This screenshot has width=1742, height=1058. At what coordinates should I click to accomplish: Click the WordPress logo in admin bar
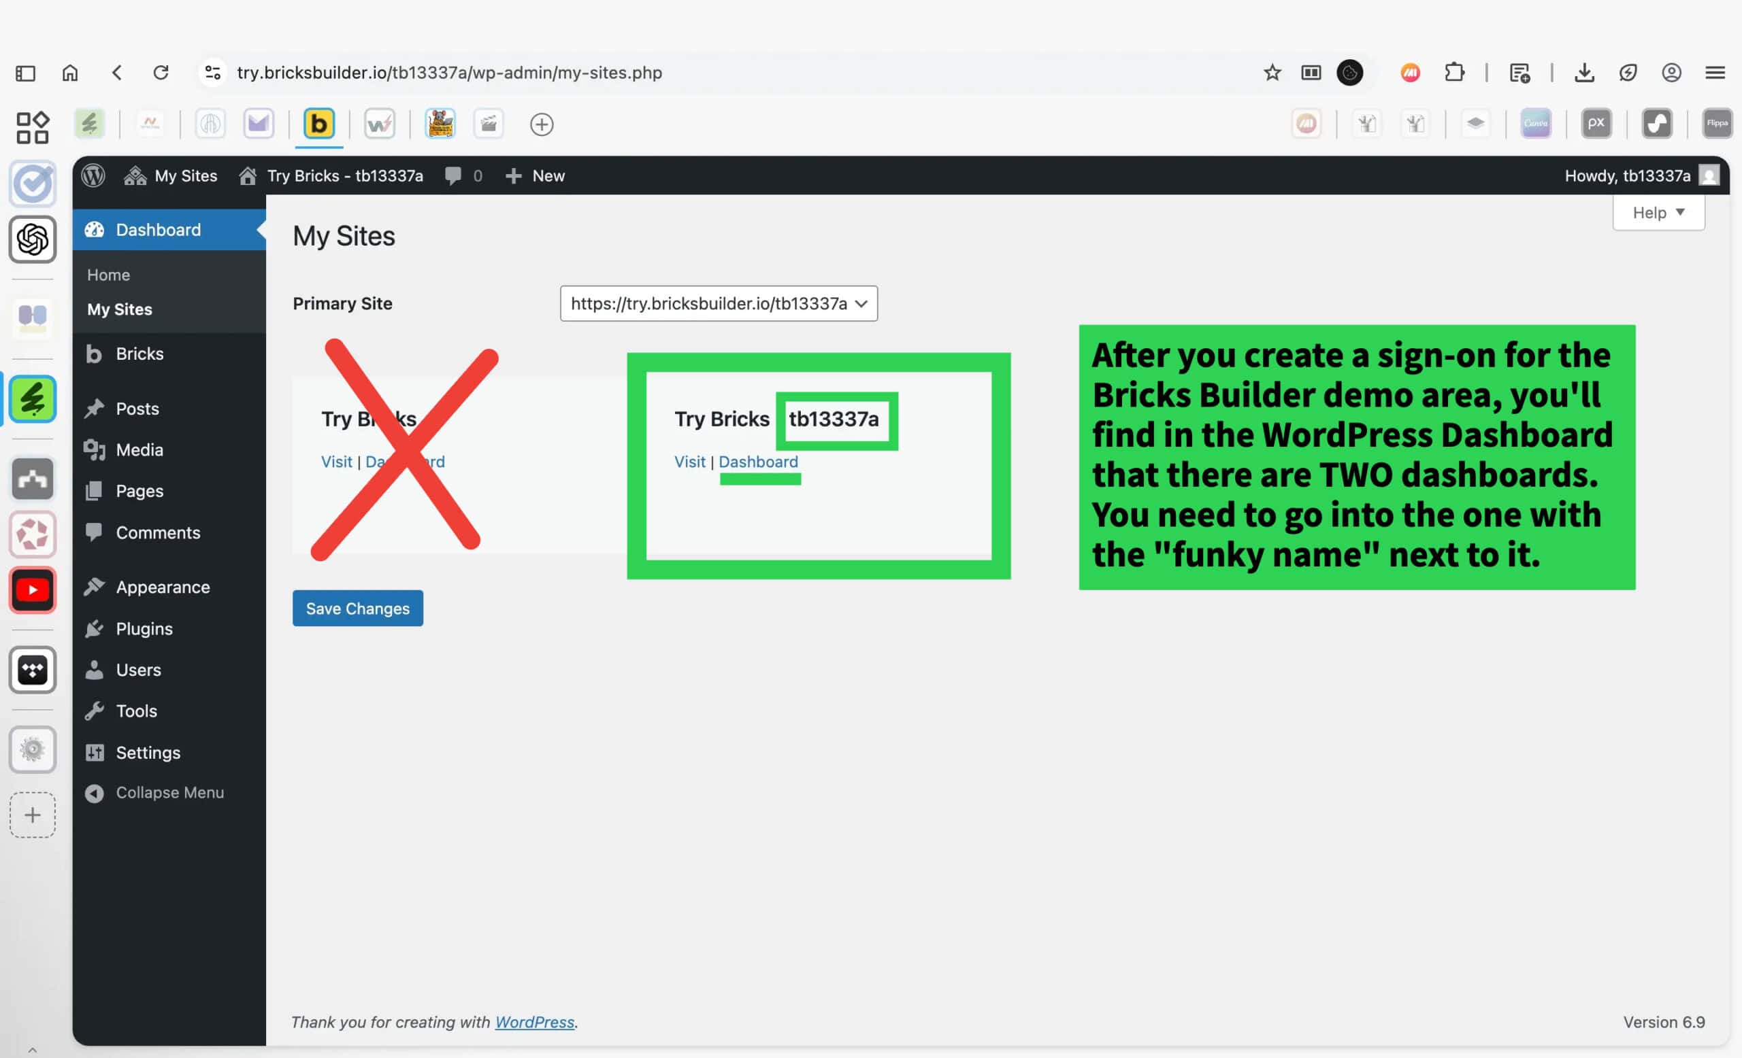(x=93, y=175)
